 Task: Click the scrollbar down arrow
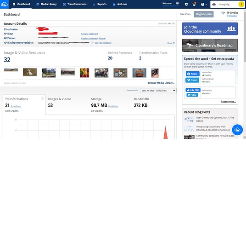pos(245,138)
